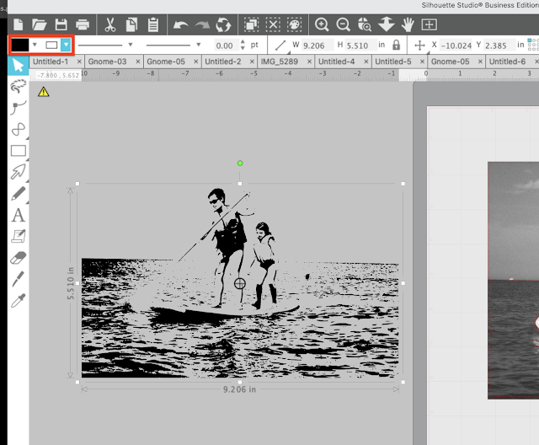Close the Gnome-03 tab
Image resolution: width=539 pixels, height=445 pixels.
coord(138,62)
